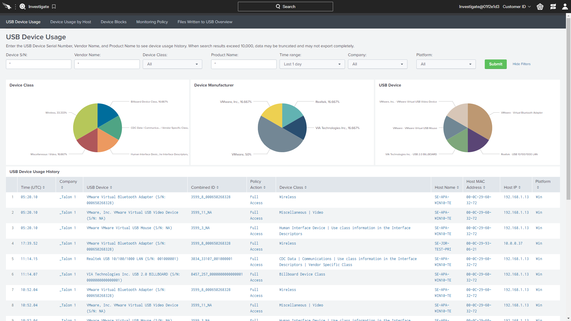Image resolution: width=571 pixels, height=321 pixels.
Task: Click the settings gear icon top right
Action: pyautogui.click(x=540, y=6)
